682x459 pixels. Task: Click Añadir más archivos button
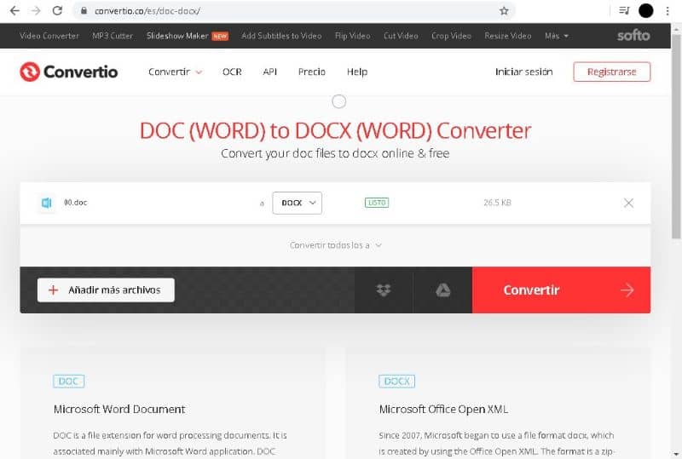[x=106, y=290]
